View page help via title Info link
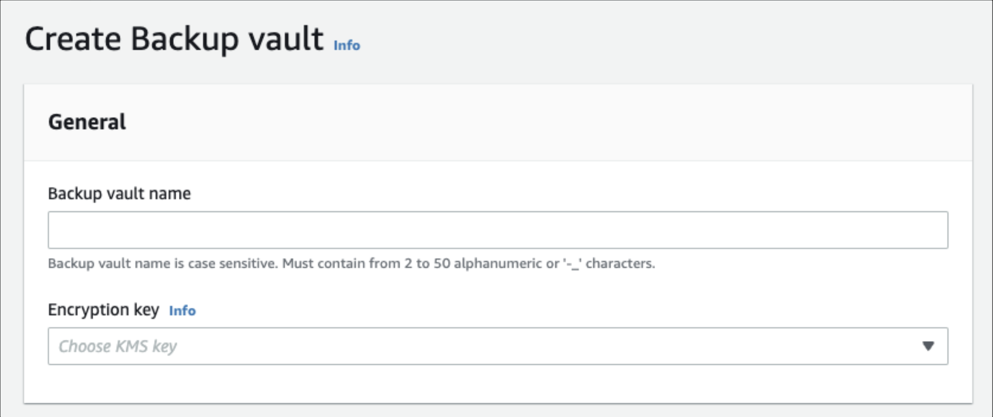 coord(346,45)
